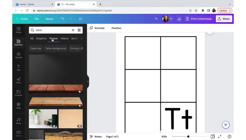246x140 pixels.
Task: Open the Apps sidebar panel
Action: pyautogui.click(x=18, y=105)
